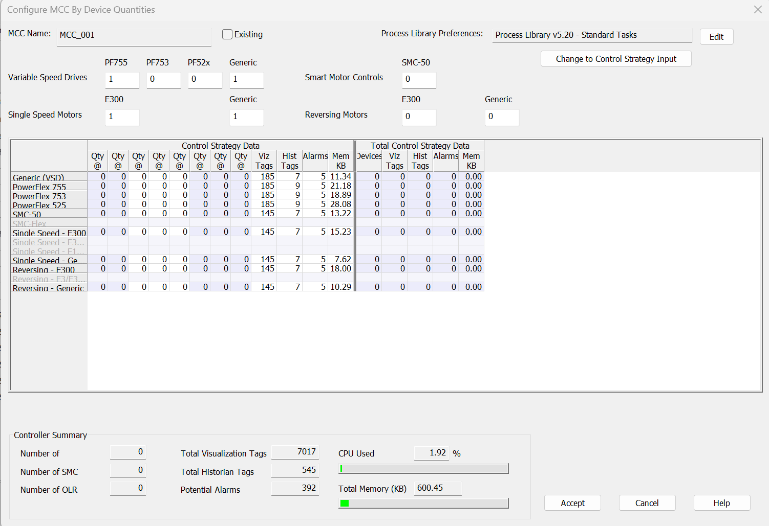Screen dimensions: 769x526
Task: Click the 28.08 memory cell for PowerFlex 525
Action: pyautogui.click(x=340, y=204)
